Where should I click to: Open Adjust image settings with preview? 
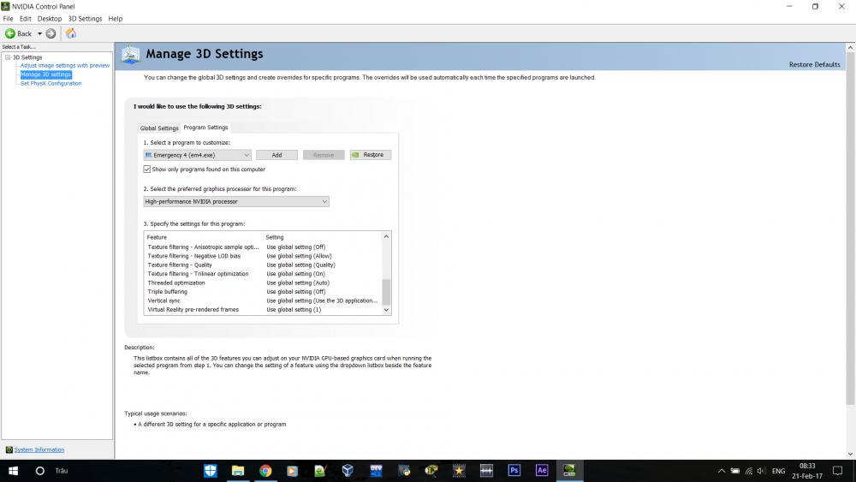coord(65,66)
